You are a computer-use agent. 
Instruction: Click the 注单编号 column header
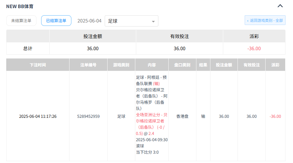(88, 65)
